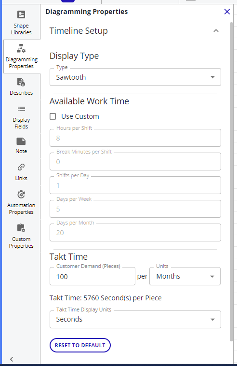Open the Automation Properties icon

tap(21, 194)
